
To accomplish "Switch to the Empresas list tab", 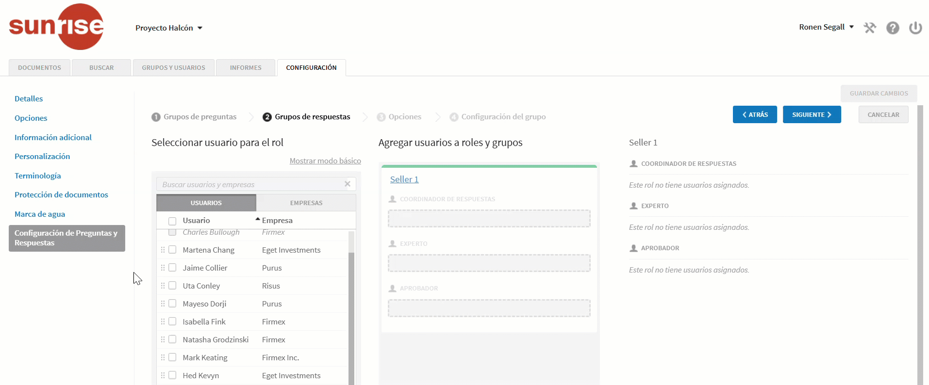I will point(306,203).
